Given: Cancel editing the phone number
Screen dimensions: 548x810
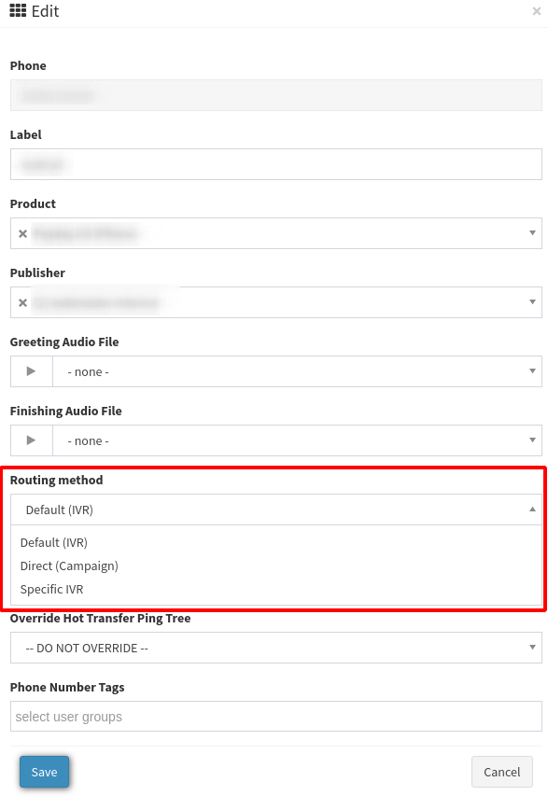Looking at the screenshot, I should tap(501, 772).
